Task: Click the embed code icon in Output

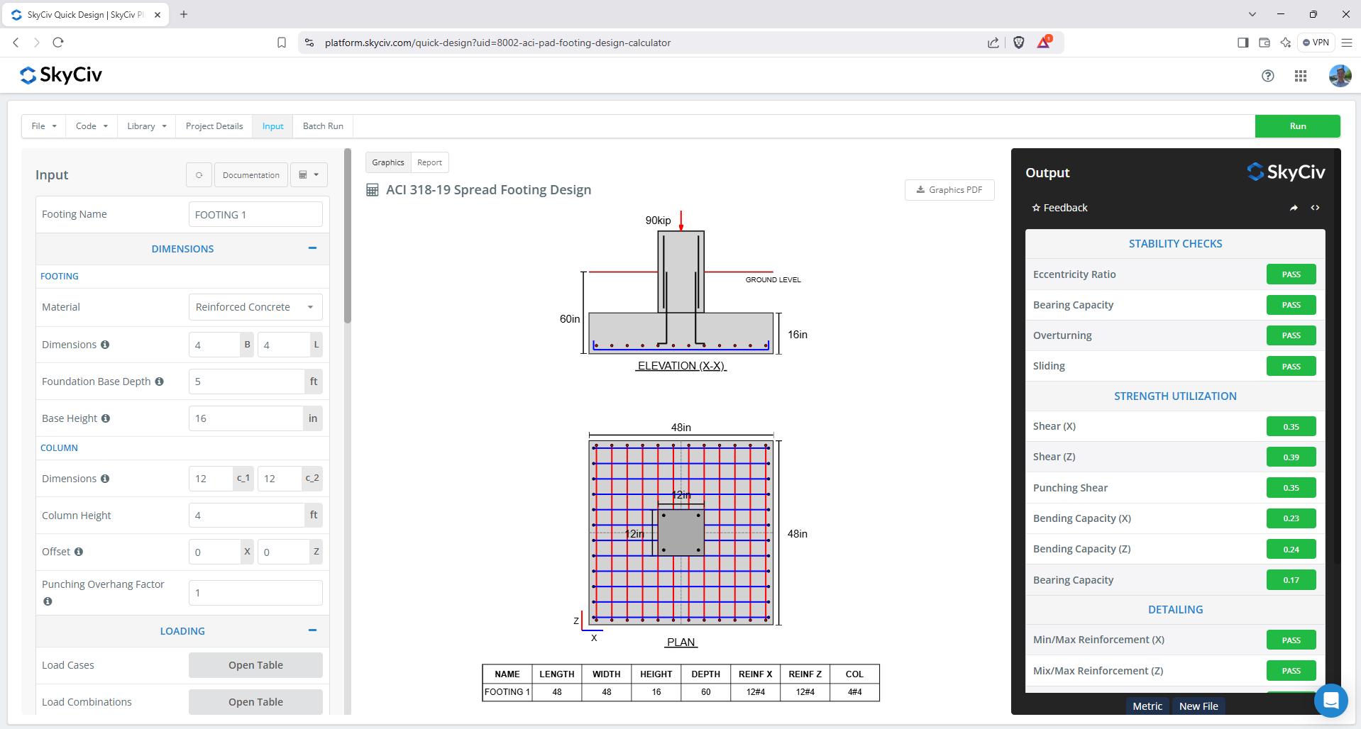Action: (x=1315, y=208)
